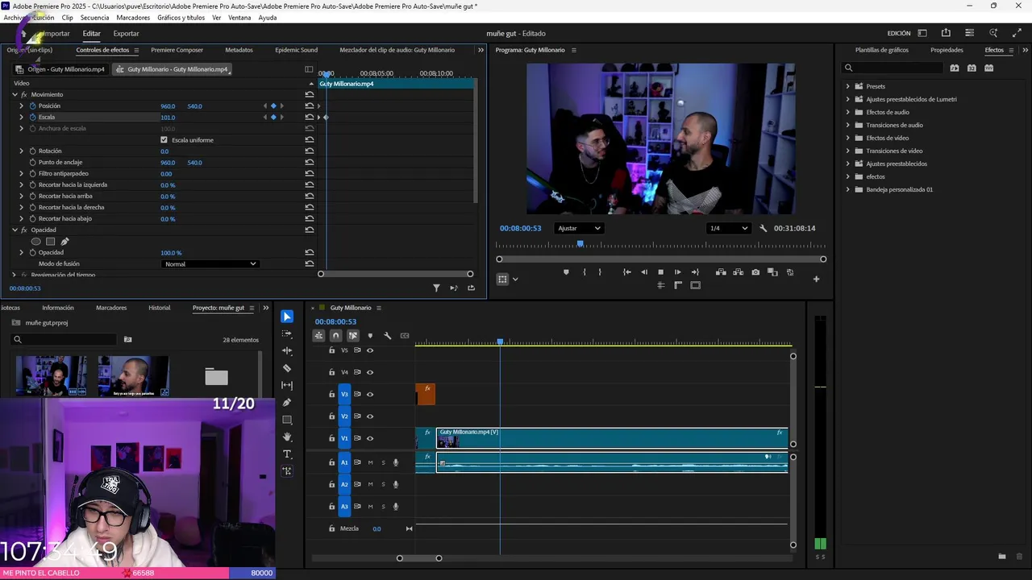This screenshot has height=580, width=1032.
Task: Select the Track Select Forward tool
Action: 287,333
